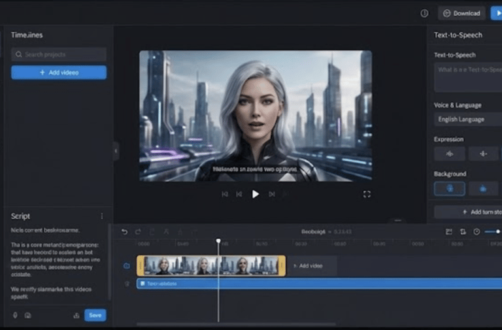This screenshot has height=330, width=502.
Task: Undo the last timeline action
Action: 124,232
